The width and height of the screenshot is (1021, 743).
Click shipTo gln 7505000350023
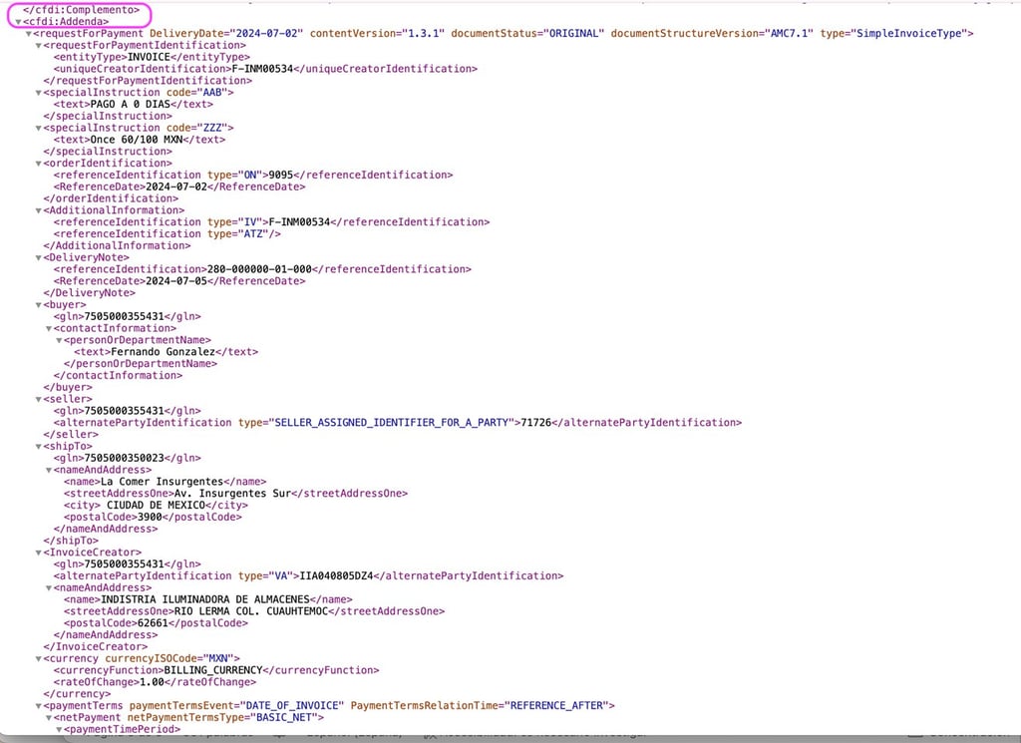tap(125, 458)
